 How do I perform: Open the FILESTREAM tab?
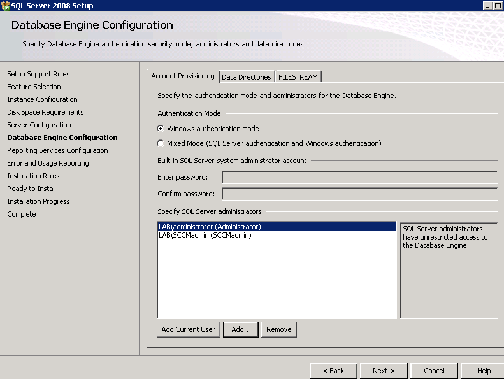point(298,77)
